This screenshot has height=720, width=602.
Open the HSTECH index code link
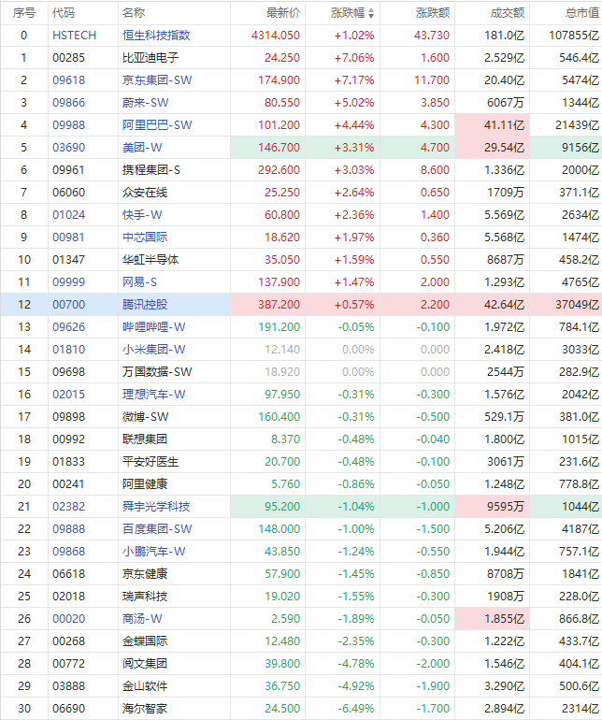[75, 36]
